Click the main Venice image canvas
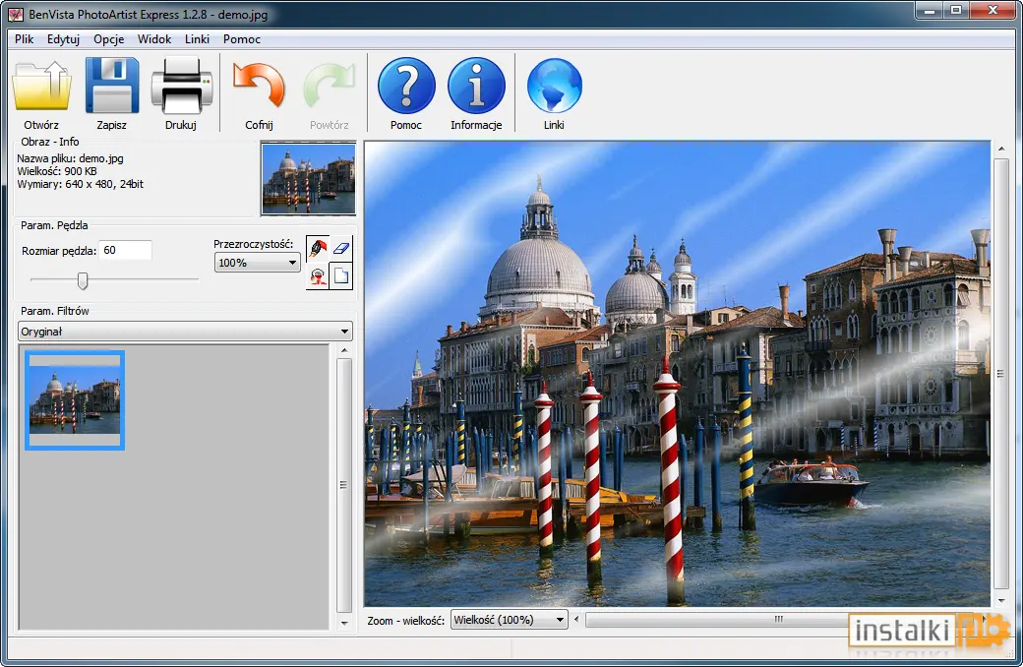The width and height of the screenshot is (1023, 667). point(677,374)
